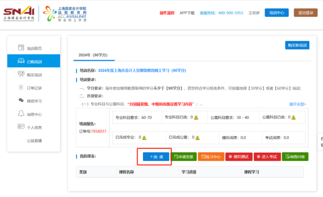Click the 微信学习 WeChat icon

coord(21,101)
